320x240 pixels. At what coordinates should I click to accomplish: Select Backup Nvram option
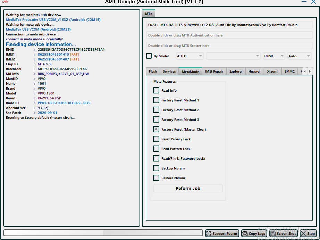point(156,168)
